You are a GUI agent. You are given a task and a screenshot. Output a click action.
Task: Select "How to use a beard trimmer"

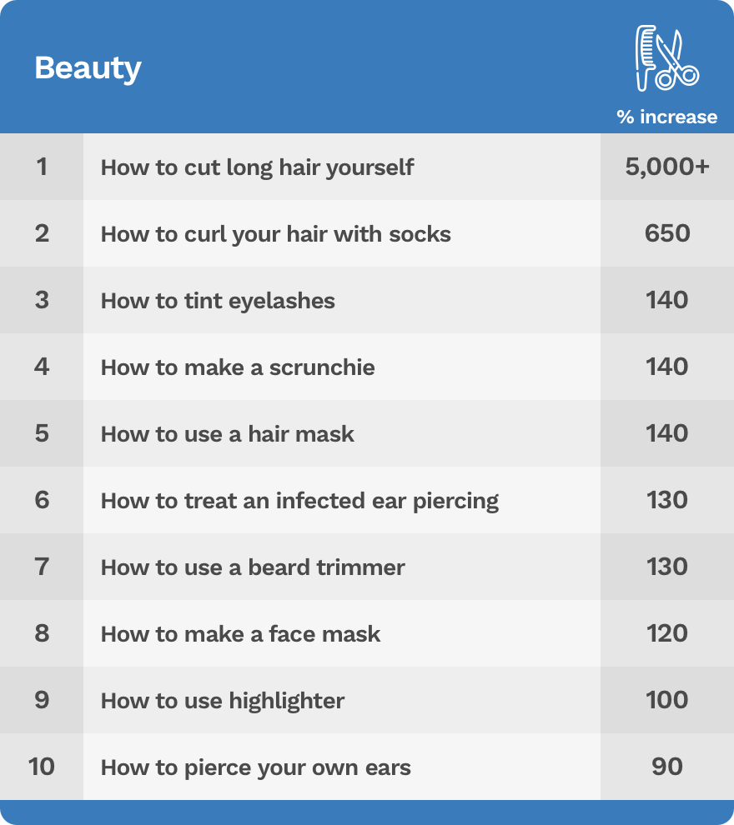(253, 567)
